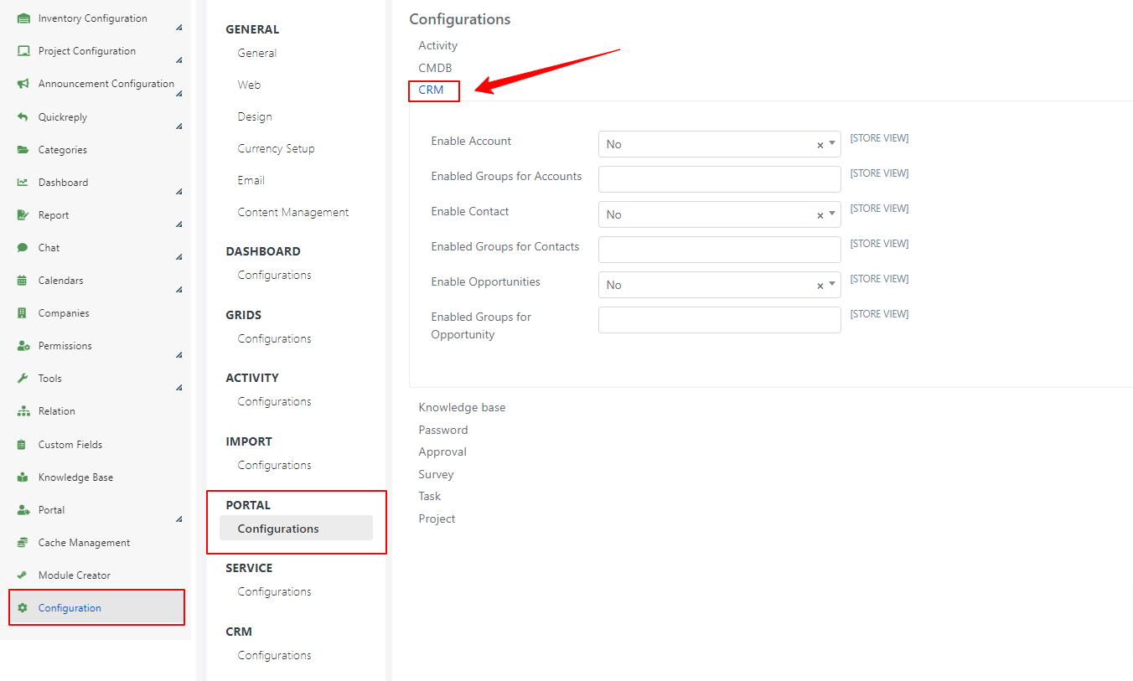Click the Knowledge Base icon in sidebar
This screenshot has width=1133, height=681.
tap(23, 477)
